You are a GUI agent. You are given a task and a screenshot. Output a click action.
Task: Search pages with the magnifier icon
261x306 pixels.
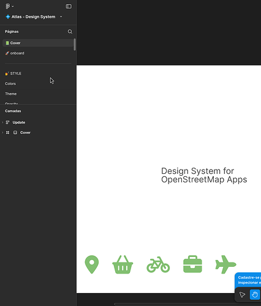point(70,32)
